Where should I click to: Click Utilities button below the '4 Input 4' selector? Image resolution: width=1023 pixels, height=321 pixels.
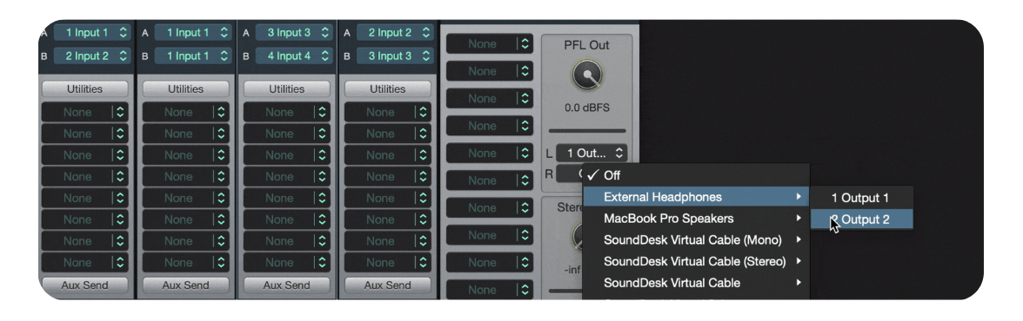point(287,88)
